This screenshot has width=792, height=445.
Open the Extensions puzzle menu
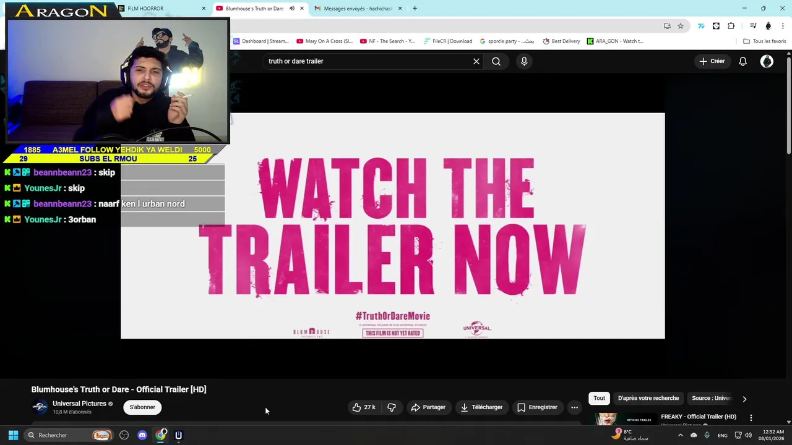coord(731,26)
